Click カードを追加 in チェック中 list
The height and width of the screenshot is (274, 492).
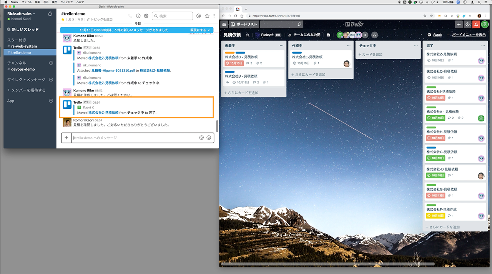point(371,54)
